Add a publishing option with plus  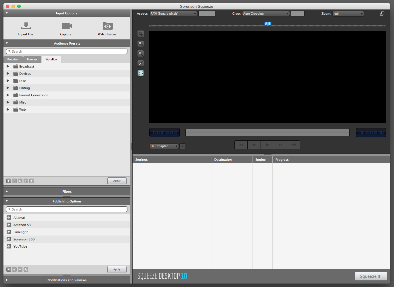coord(9,269)
